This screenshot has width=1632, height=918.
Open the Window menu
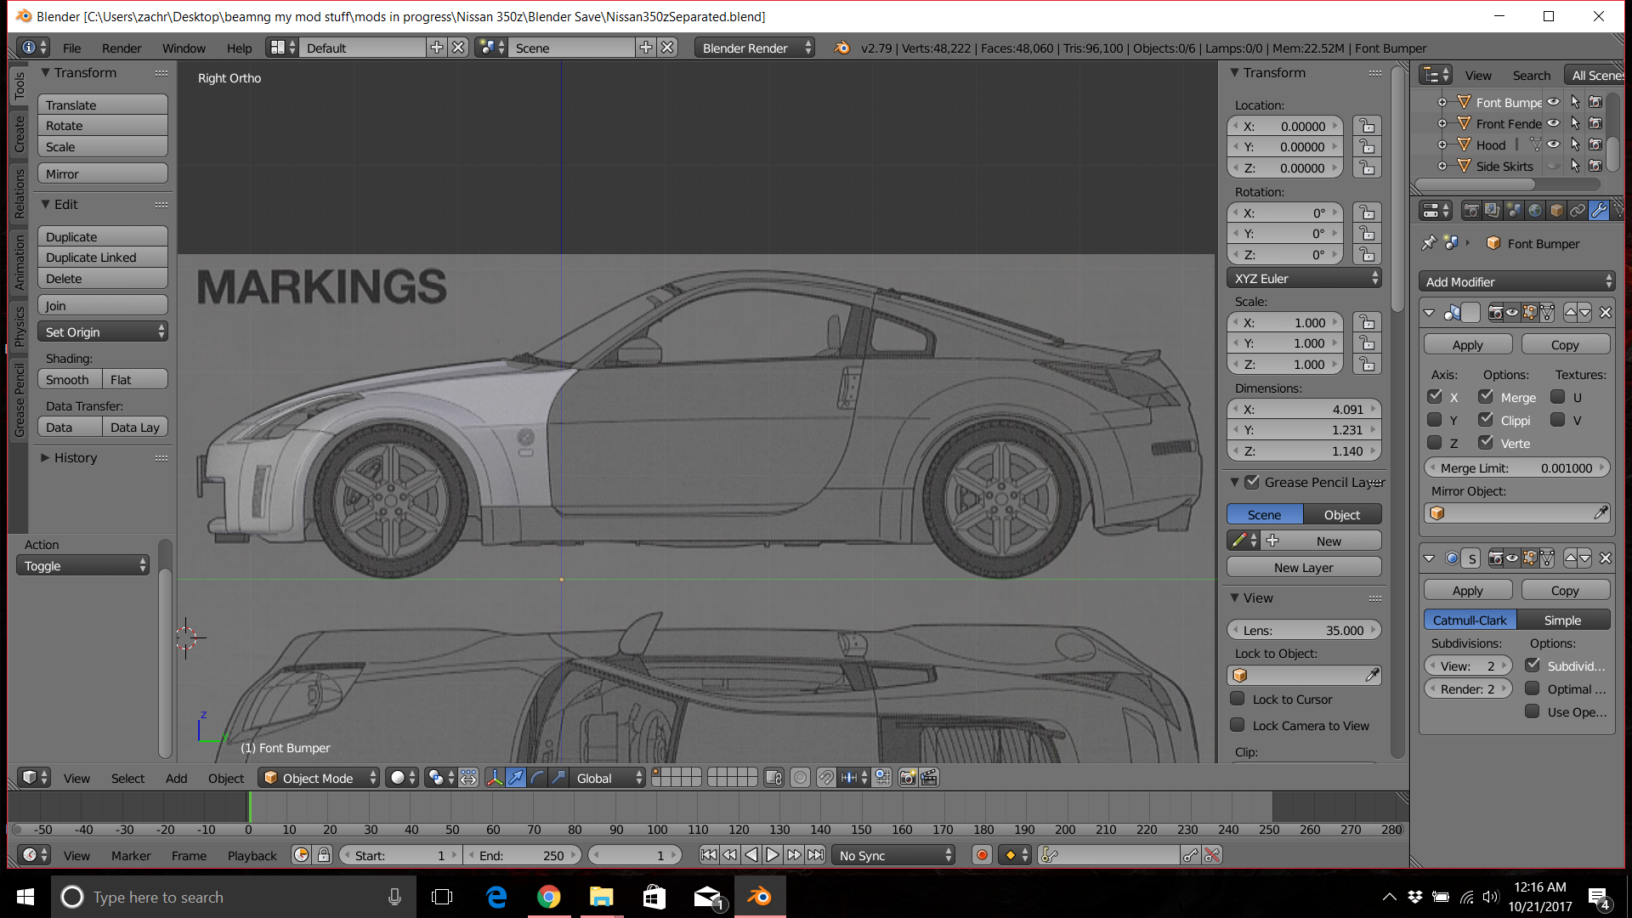(184, 48)
